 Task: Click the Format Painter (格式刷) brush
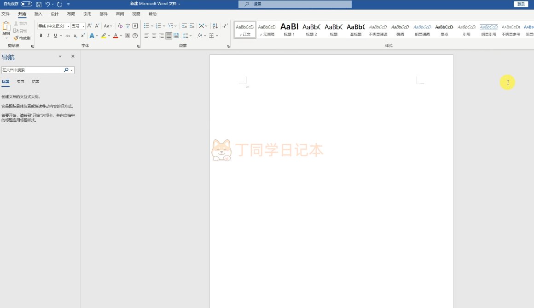(x=22, y=38)
